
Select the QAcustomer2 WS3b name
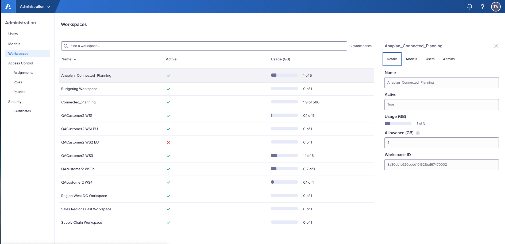[78, 169]
